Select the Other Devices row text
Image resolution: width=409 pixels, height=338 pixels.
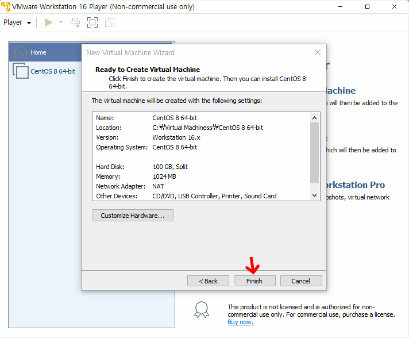pyautogui.click(x=186, y=196)
